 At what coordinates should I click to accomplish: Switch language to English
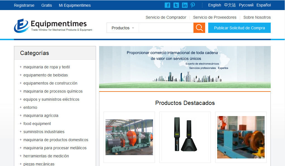(214, 5)
